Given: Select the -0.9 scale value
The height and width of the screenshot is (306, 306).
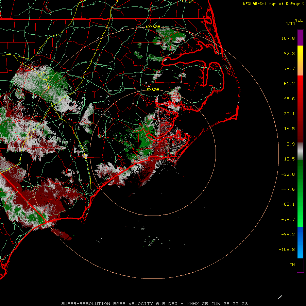Looking at the screenshot, I should pos(289,144).
